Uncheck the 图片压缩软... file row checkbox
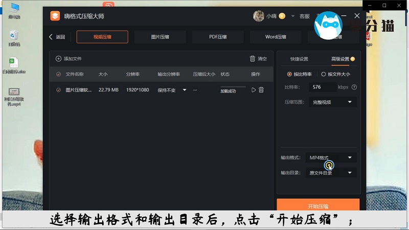The image size is (409, 230). 58,90
